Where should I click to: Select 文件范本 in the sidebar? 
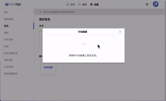click(9, 40)
